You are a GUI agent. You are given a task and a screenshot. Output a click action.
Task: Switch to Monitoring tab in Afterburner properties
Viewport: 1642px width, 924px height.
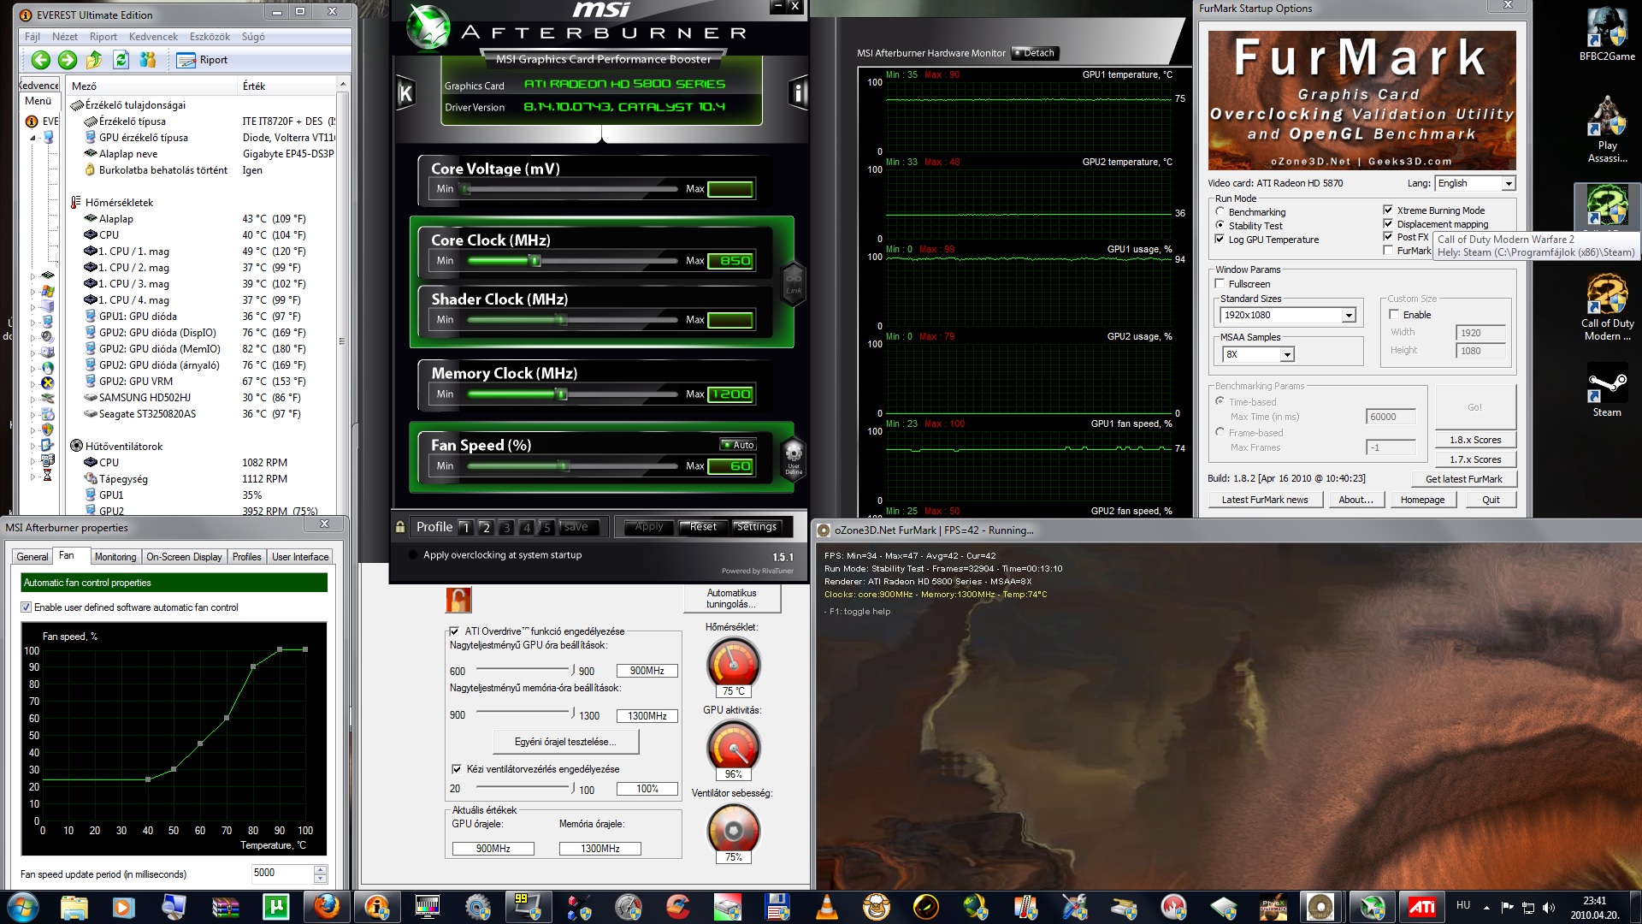(x=115, y=557)
